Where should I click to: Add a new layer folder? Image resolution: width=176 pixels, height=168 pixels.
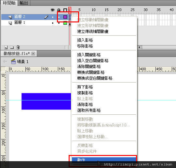point(12,47)
